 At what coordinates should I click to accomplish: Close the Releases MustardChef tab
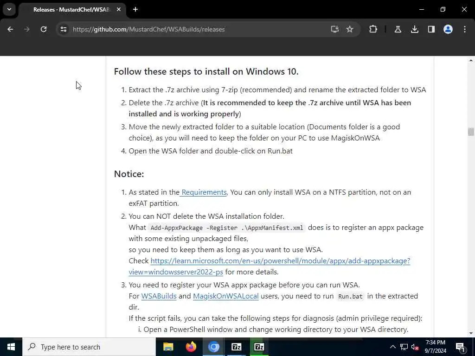(x=119, y=10)
